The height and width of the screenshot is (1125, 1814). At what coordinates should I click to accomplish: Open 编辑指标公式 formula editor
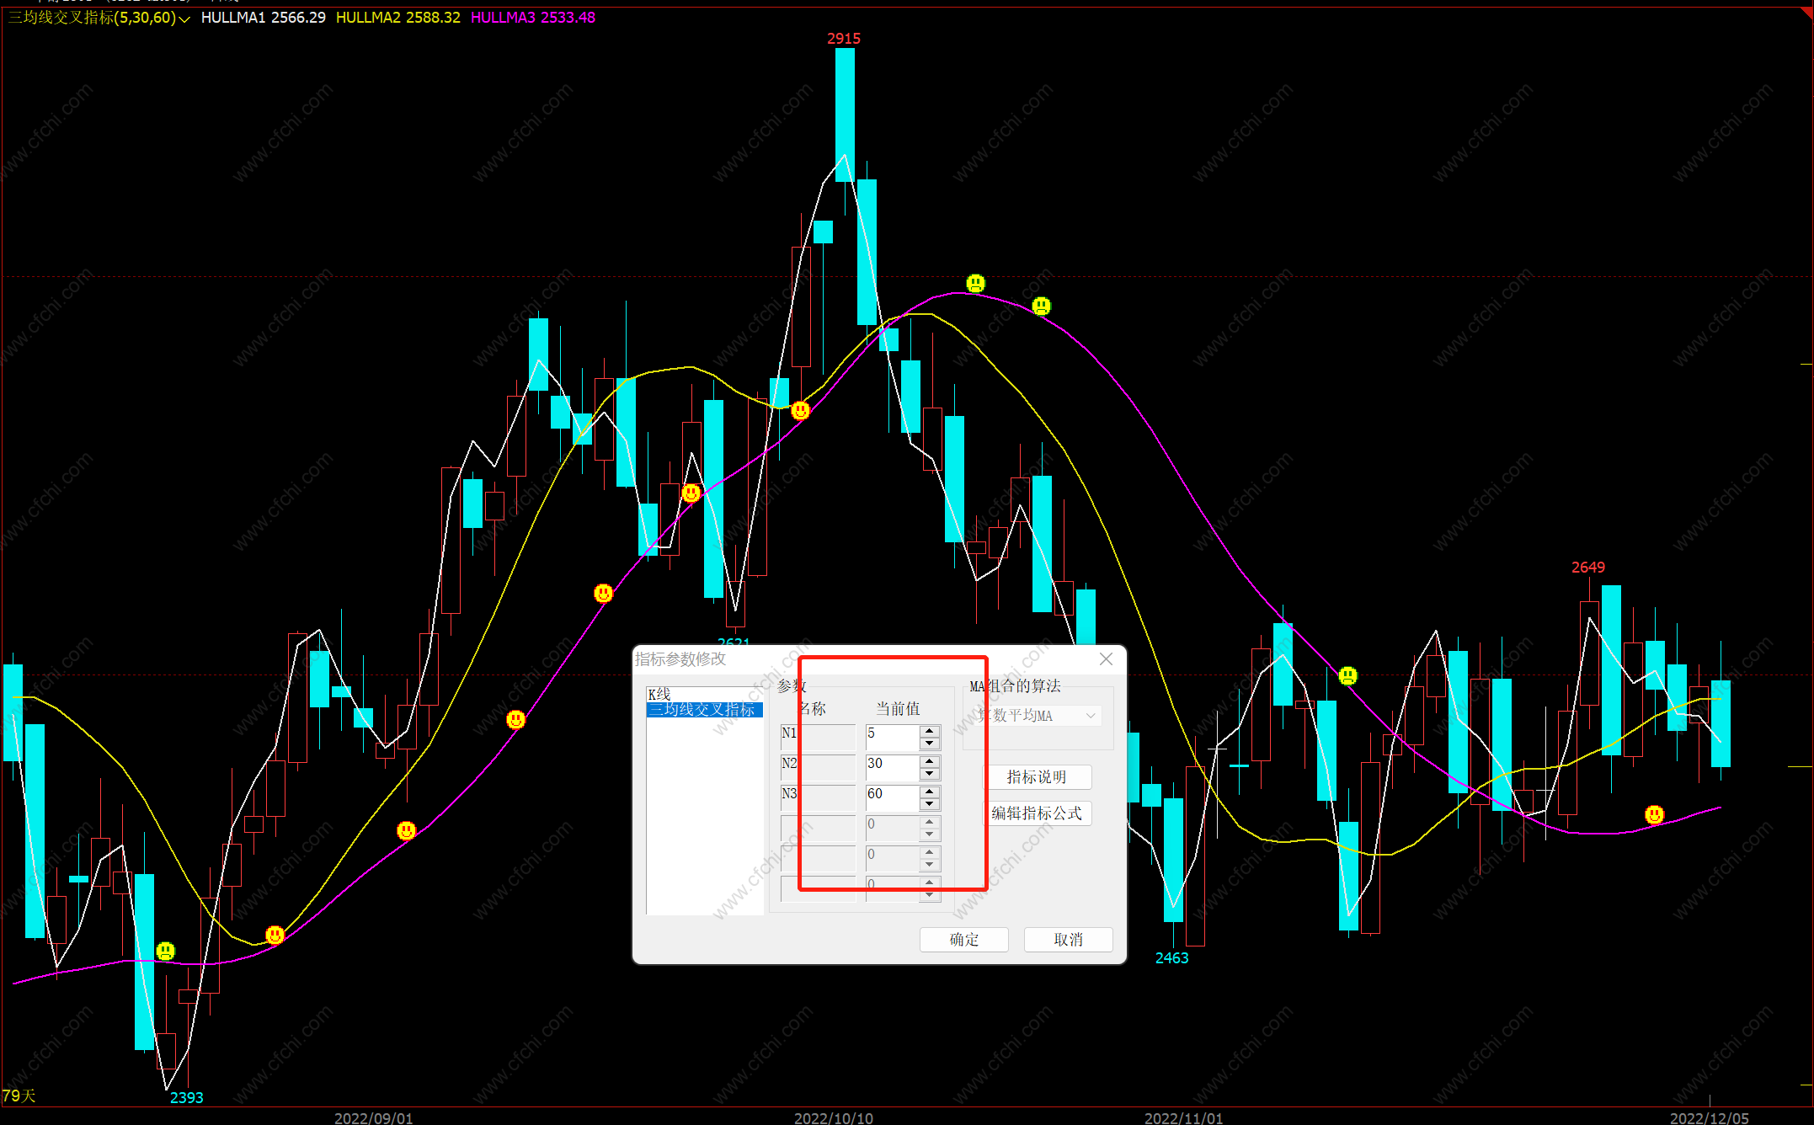(x=1037, y=813)
